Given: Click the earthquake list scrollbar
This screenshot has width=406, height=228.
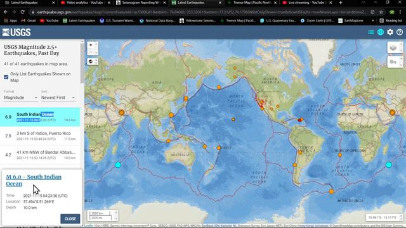Looking at the screenshot, I should coord(82,63).
